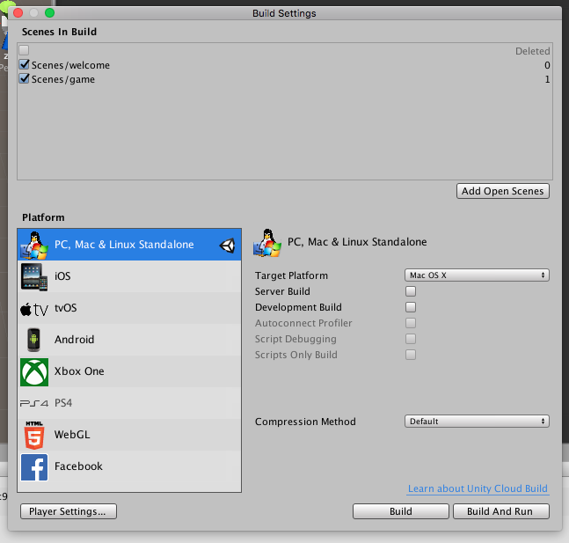This screenshot has width=569, height=543.
Task: Click the WebGL HTML5 icon
Action: (34, 435)
